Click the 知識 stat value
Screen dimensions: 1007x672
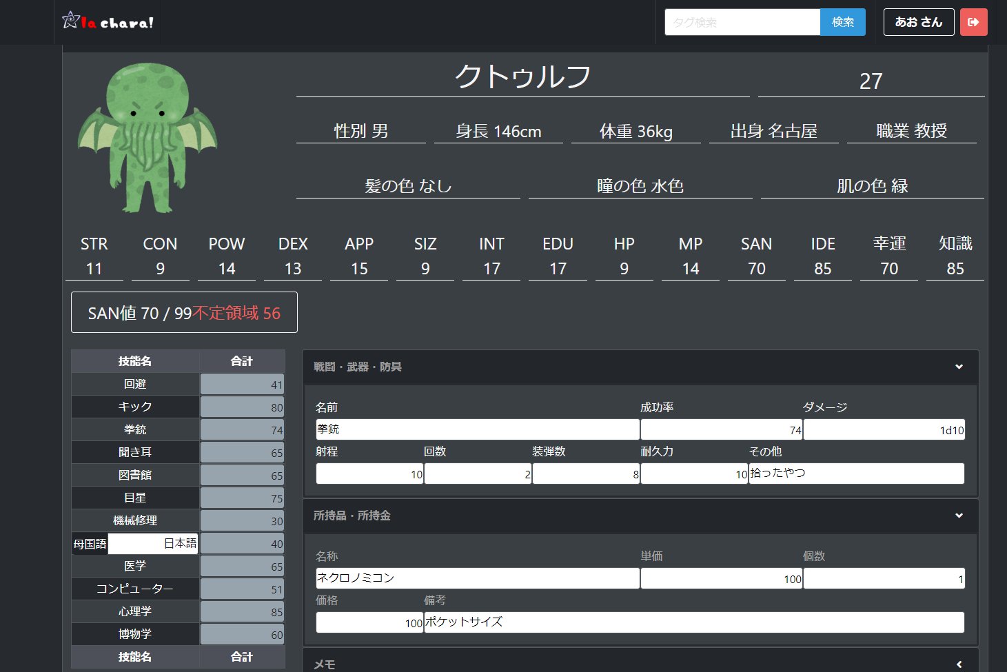(955, 269)
